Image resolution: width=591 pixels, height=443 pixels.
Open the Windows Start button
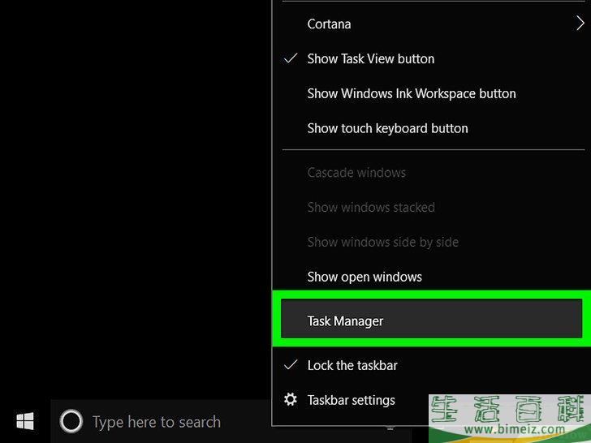[x=25, y=421]
